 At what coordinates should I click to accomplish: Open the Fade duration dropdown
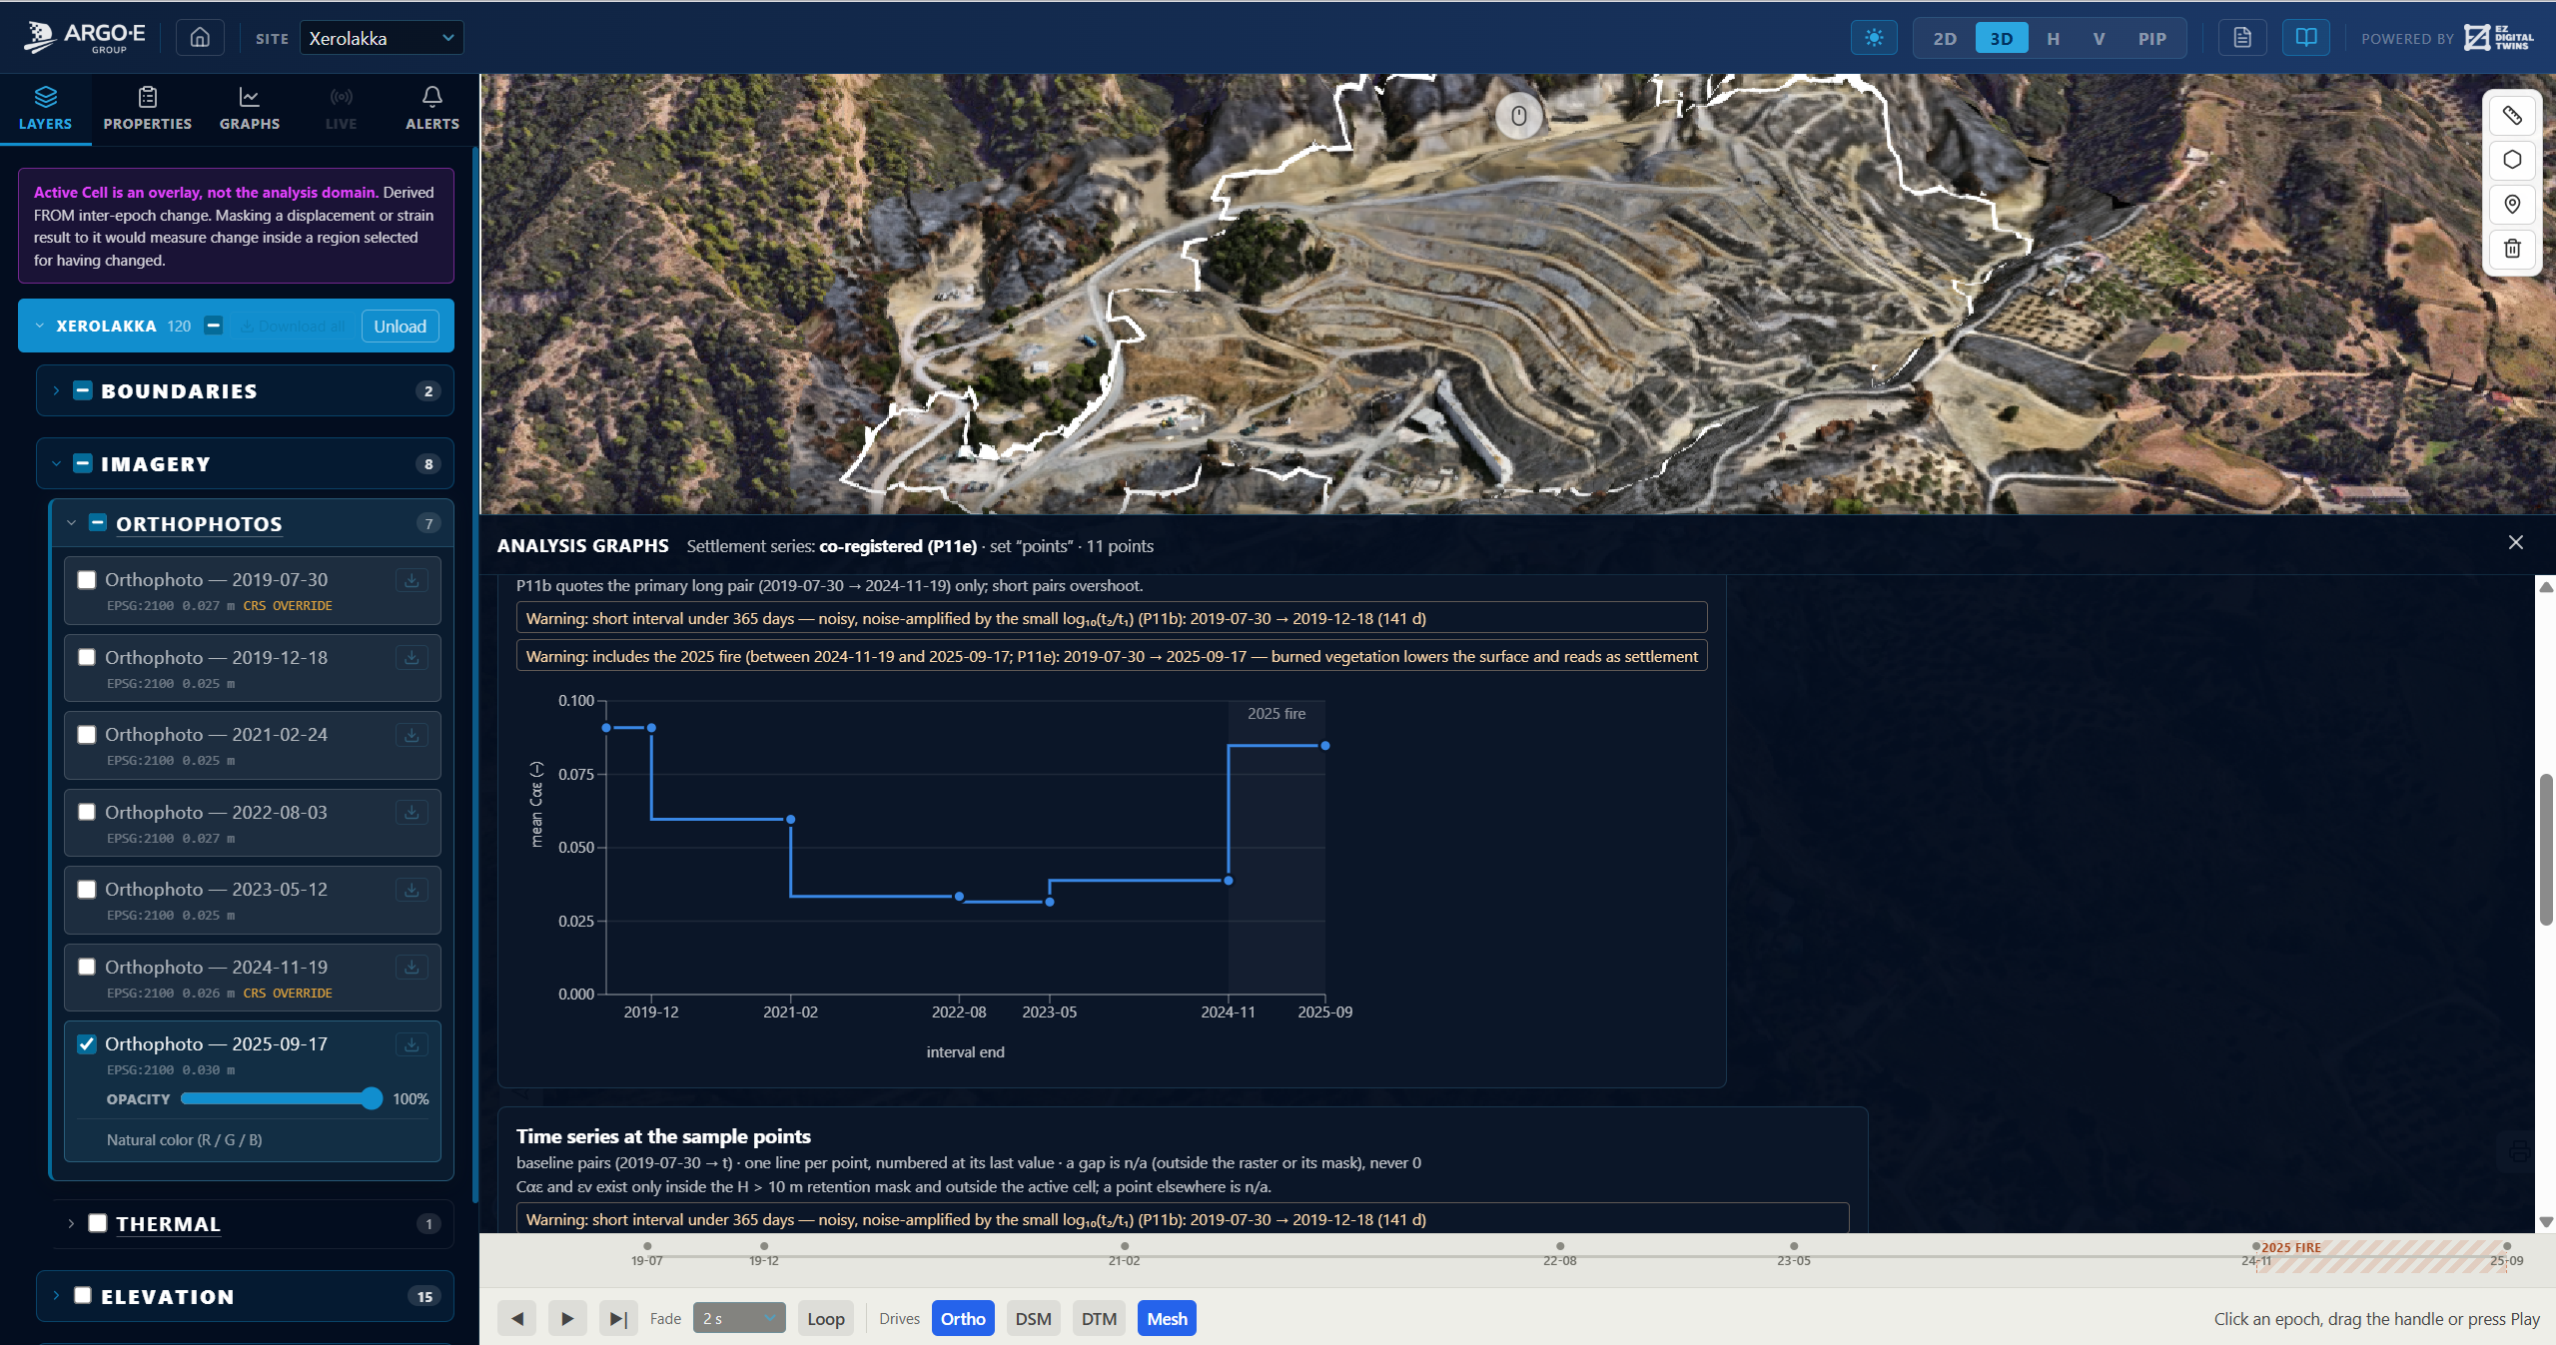click(739, 1319)
